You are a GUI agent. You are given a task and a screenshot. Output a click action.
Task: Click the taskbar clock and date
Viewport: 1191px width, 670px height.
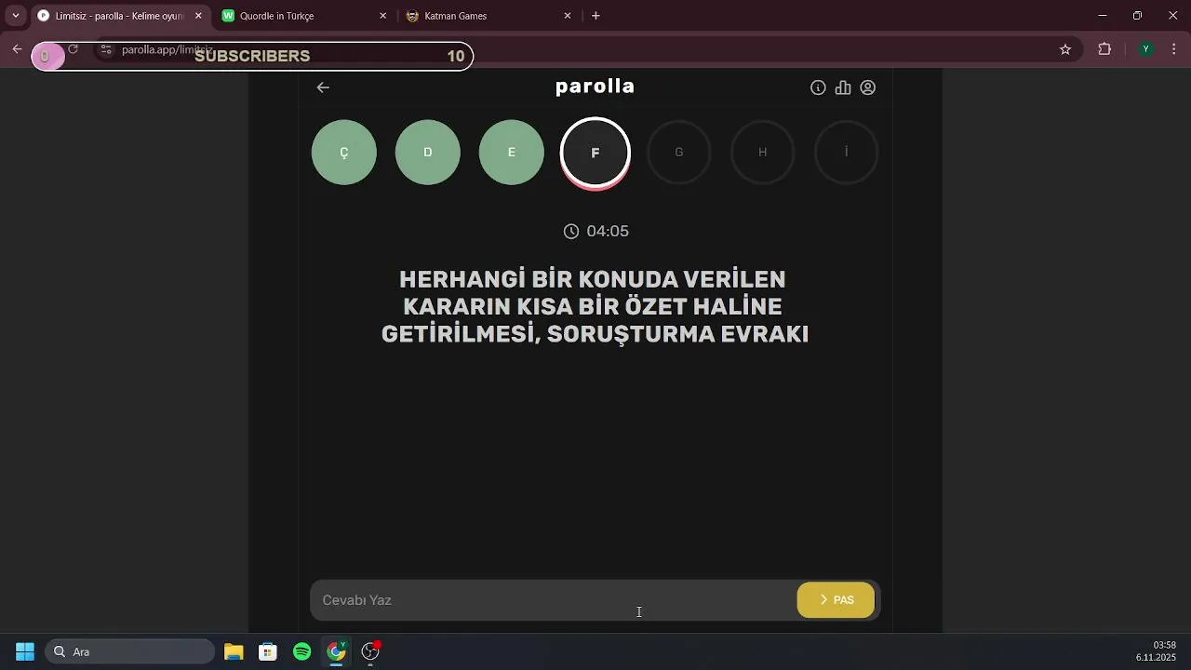(1156, 651)
